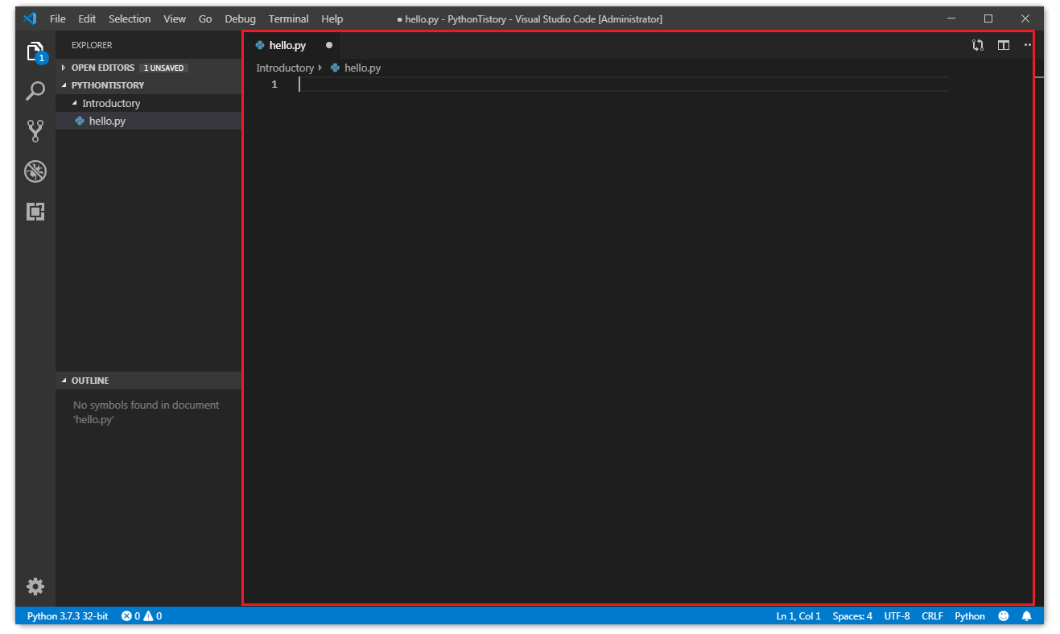Open the editor More Actions ellipsis
Screen dimensions: 1060x634
pos(1028,45)
